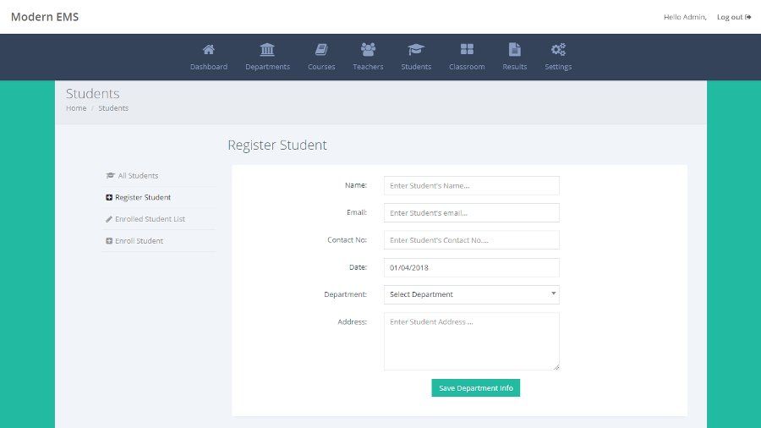Open Enroll Student sidebar item
This screenshot has height=428, width=761.
[x=139, y=241]
